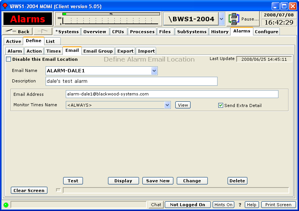
Task: Enable Disable this Email Location checkbox
Action: (x=9, y=59)
